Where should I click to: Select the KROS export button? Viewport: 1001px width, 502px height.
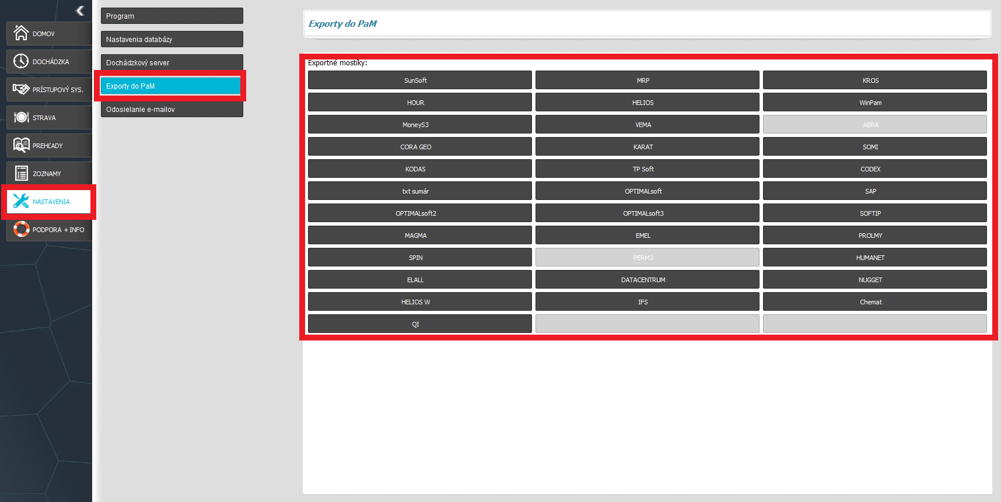click(x=875, y=80)
